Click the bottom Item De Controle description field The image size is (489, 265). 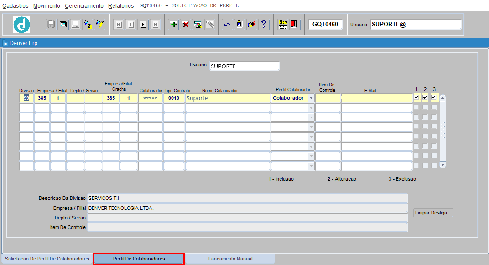(x=247, y=227)
